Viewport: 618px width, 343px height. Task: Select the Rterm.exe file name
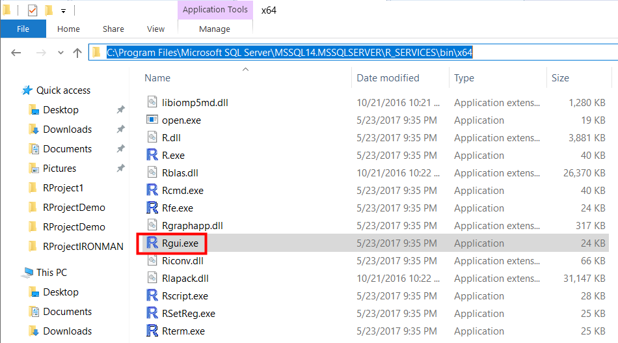[x=183, y=331]
